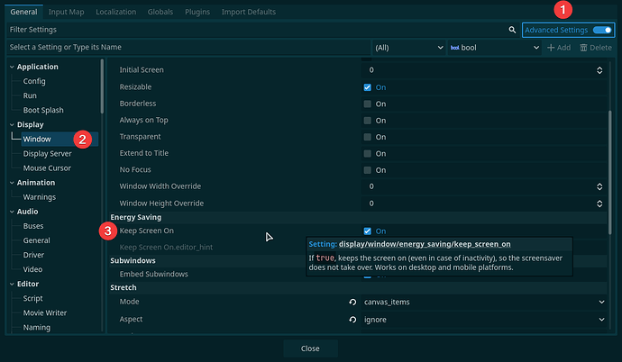622x362 pixels.
Task: Click the Window Width Override value field
Action: pos(484,186)
